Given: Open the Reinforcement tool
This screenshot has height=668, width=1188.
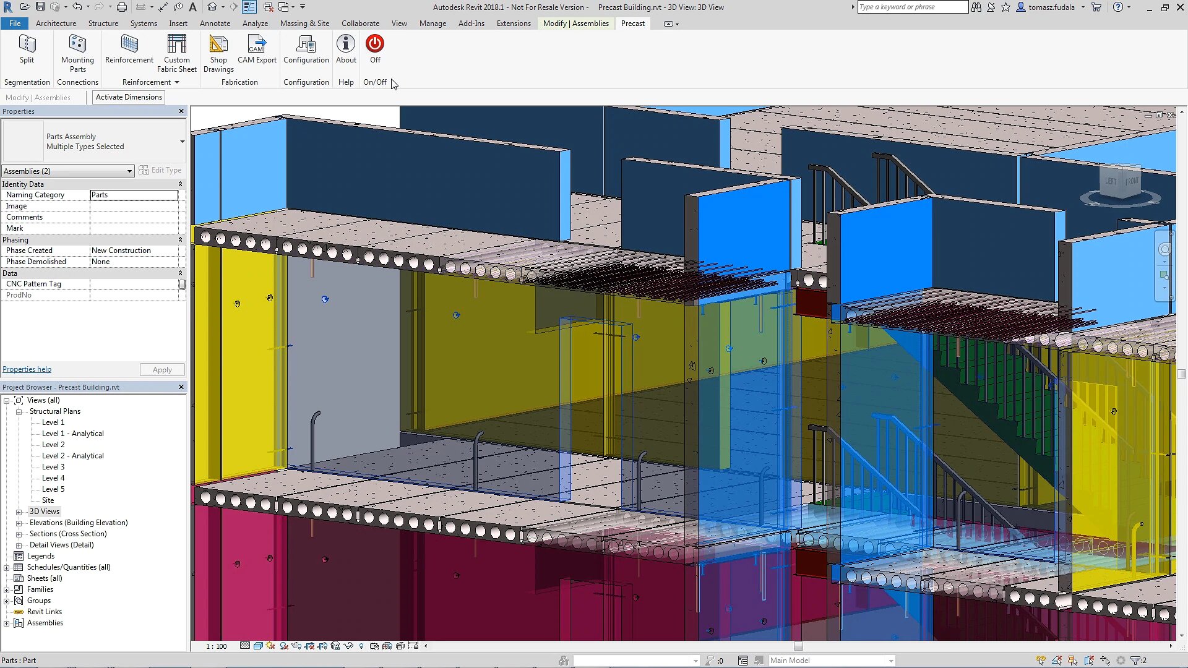Looking at the screenshot, I should coord(129,49).
